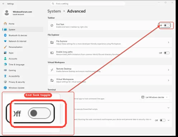Click the End Task circle-slash icon
Image resolution: width=178 pixels, height=137 pixels.
[x=52, y=25]
